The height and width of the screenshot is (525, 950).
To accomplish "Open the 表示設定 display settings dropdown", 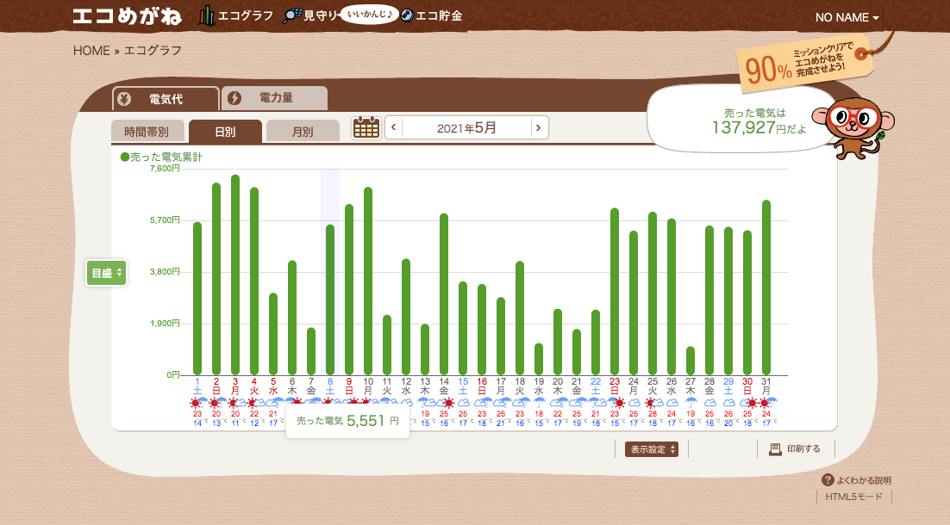I will coord(652,449).
